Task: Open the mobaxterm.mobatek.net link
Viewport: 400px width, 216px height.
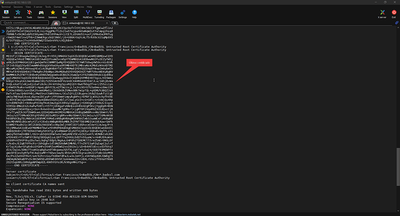Action: click(x=124, y=214)
